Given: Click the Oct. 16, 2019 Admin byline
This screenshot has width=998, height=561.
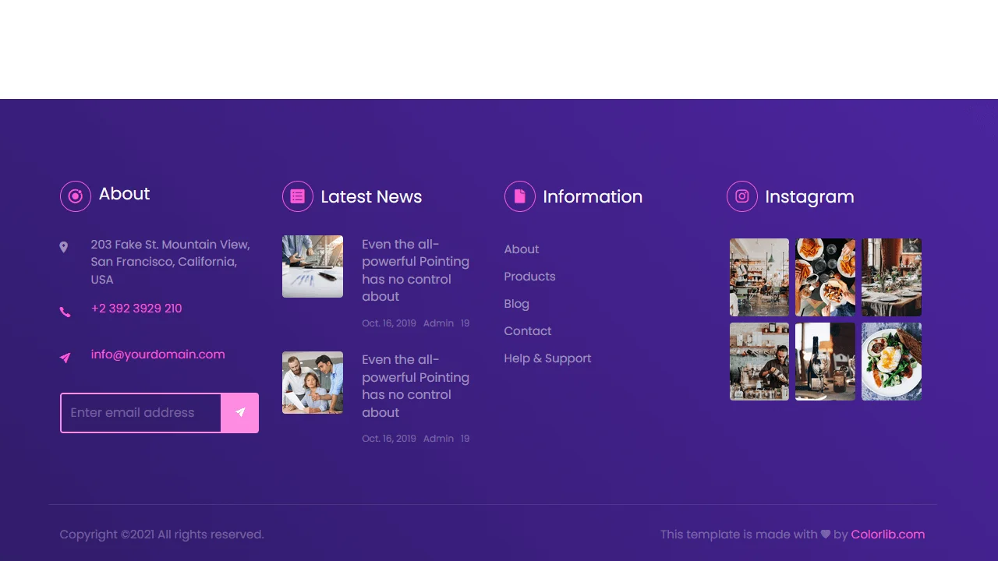Looking at the screenshot, I should click(415, 323).
